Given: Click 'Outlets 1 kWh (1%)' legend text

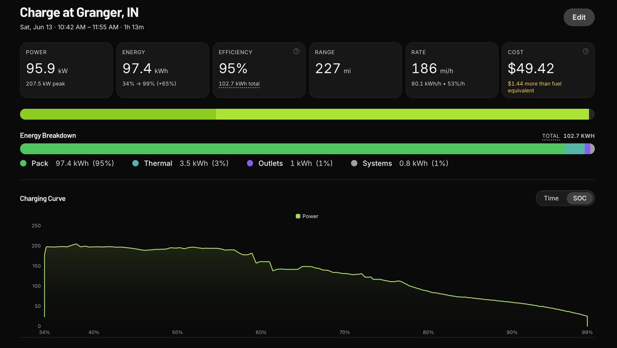Looking at the screenshot, I should [x=296, y=163].
